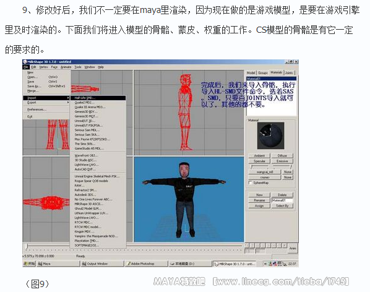The image size is (370, 292).
Task: Select Rogue Spear QOB models option
Action: [98, 181]
